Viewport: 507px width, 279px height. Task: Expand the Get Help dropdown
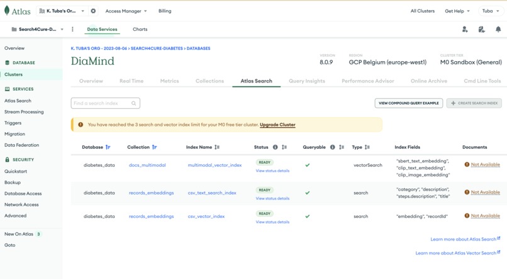coord(457,11)
